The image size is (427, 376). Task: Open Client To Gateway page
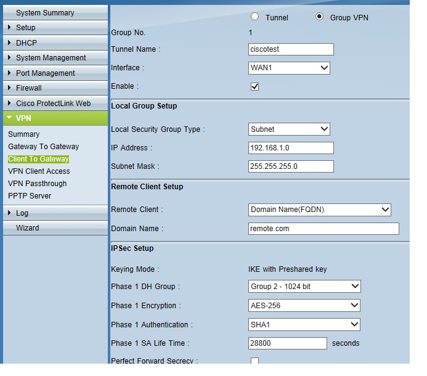click(x=38, y=159)
